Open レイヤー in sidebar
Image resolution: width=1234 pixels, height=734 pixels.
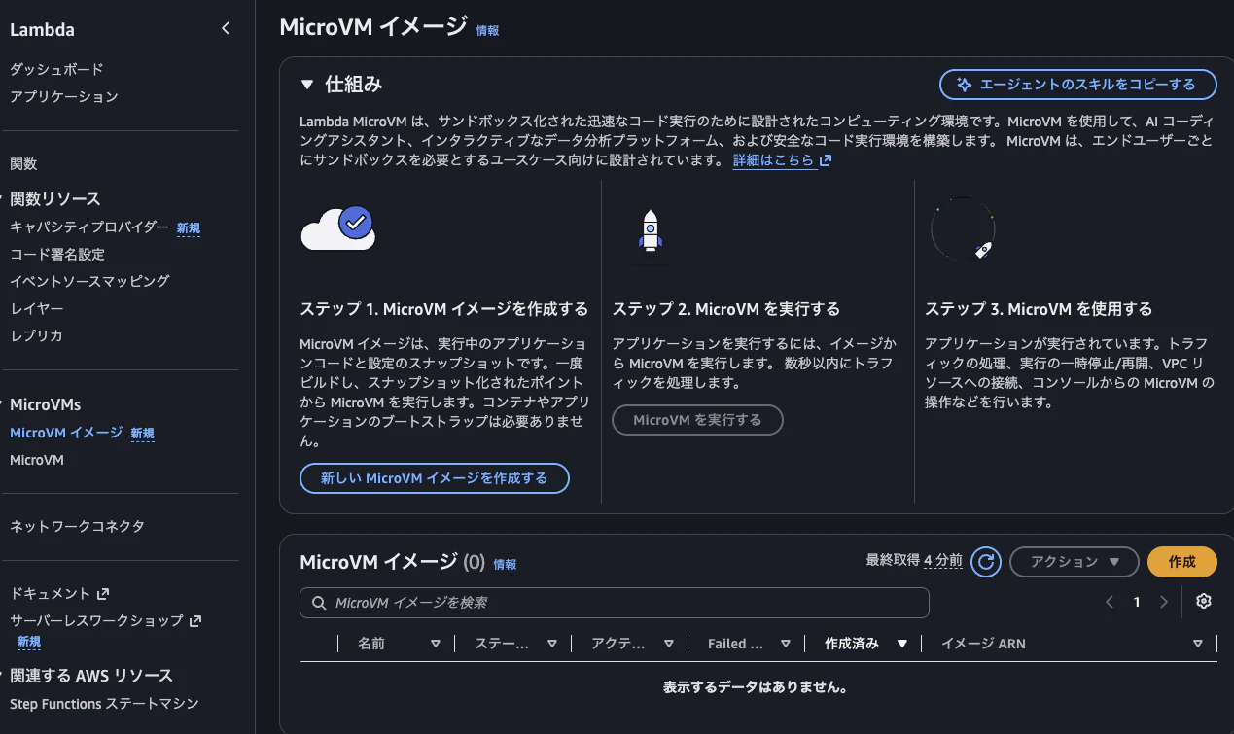pyautogui.click(x=37, y=309)
